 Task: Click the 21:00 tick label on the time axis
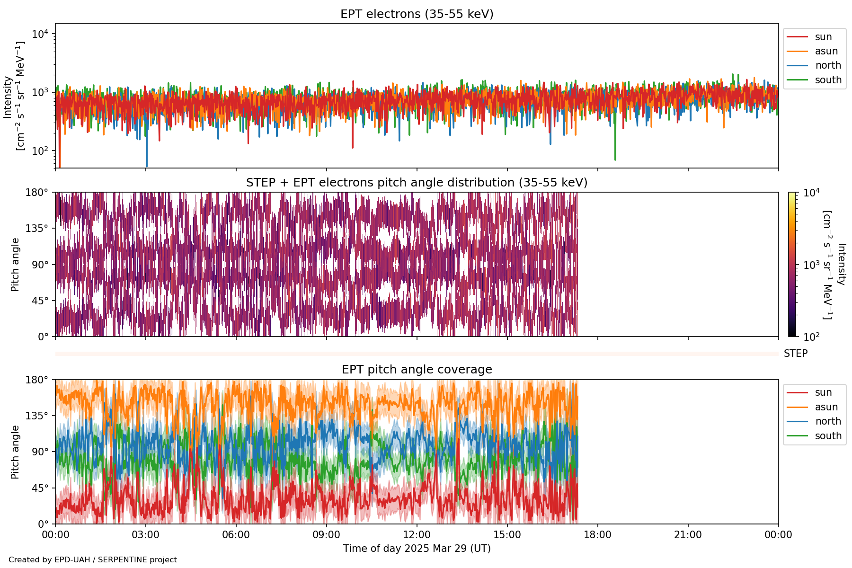688,535
